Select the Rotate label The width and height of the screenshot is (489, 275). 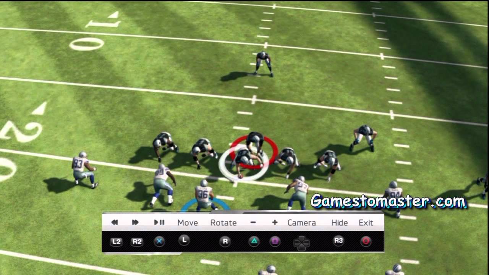coord(223,223)
